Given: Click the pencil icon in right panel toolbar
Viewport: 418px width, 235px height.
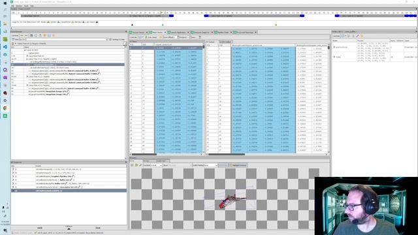Looking at the screenshot, I should (357, 36).
